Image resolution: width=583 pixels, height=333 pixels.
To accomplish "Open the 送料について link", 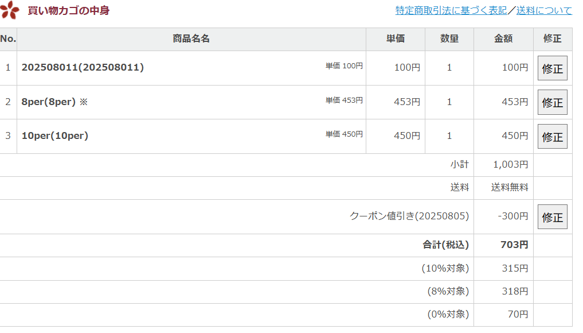I will [x=544, y=10].
